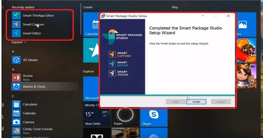Open Smart Editor icon in Recently added
Viewport: 263px width, 138px height.
16,33
